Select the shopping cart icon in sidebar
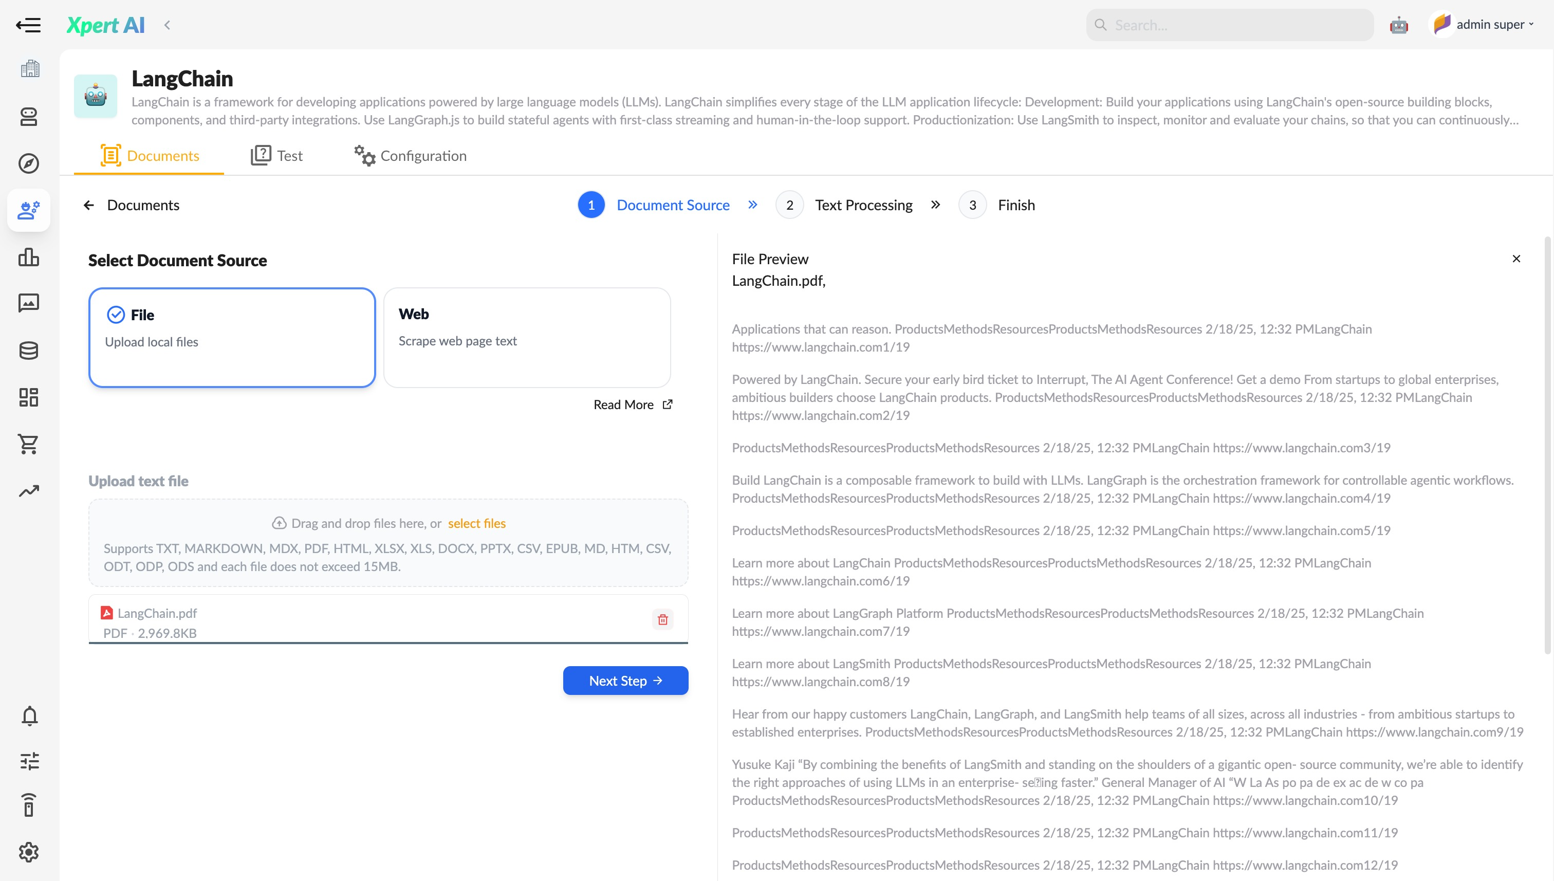The width and height of the screenshot is (1554, 881). click(29, 444)
